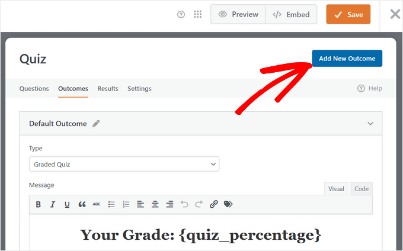Center align the message text
This screenshot has width=403, height=251.
[155, 204]
